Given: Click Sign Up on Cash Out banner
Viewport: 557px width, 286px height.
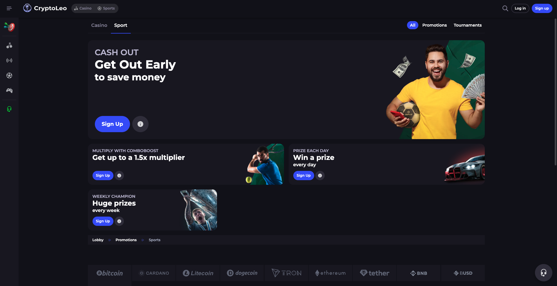Looking at the screenshot, I should [x=112, y=124].
